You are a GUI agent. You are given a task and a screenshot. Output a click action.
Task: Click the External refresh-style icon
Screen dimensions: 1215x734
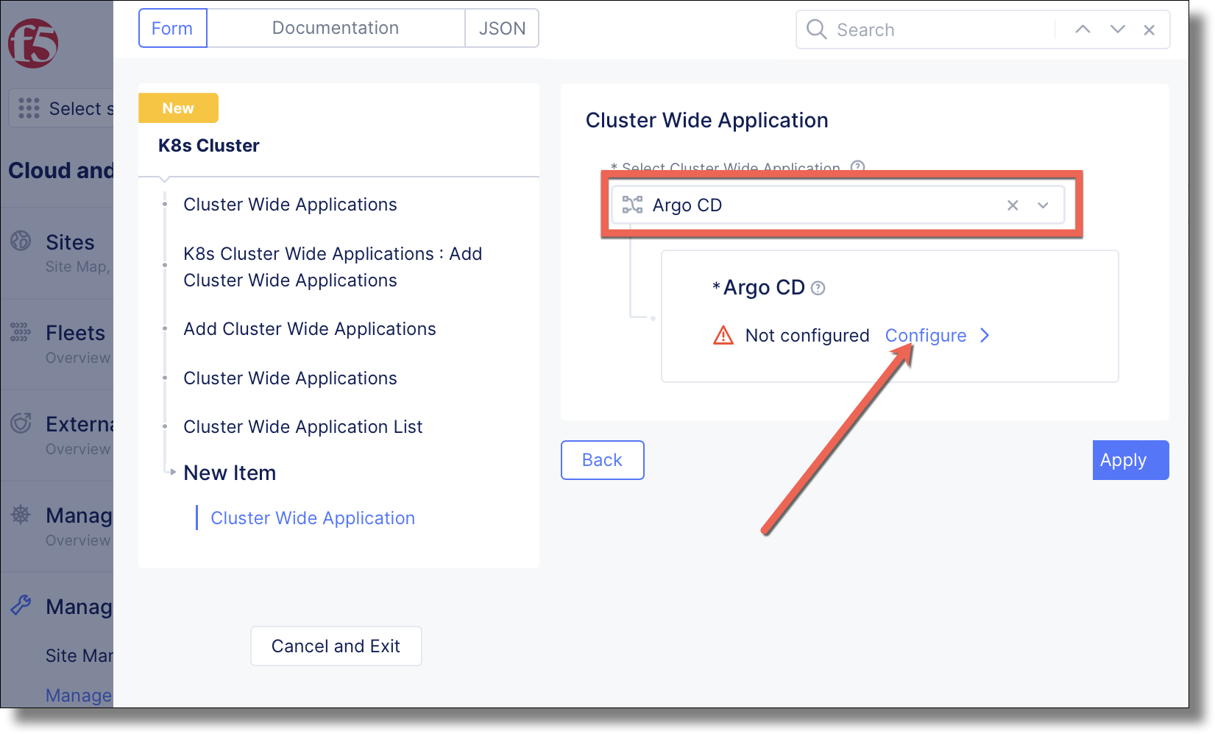[21, 423]
